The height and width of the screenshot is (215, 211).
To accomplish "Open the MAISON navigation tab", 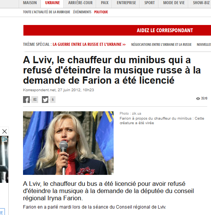I will 30,3.
